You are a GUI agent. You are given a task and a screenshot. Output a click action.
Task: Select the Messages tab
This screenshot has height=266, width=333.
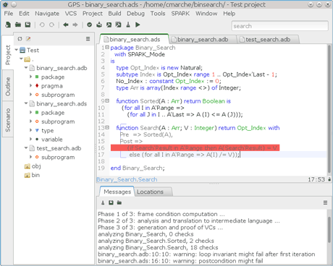coord(117,192)
